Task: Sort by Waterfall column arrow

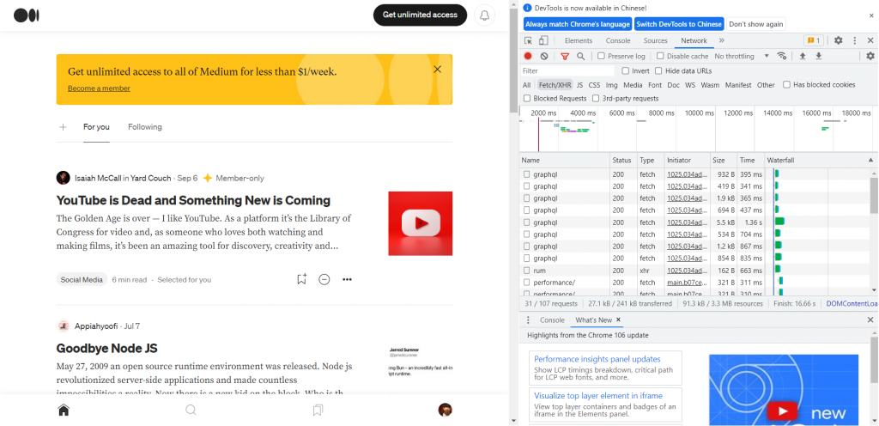Action: 871,161
